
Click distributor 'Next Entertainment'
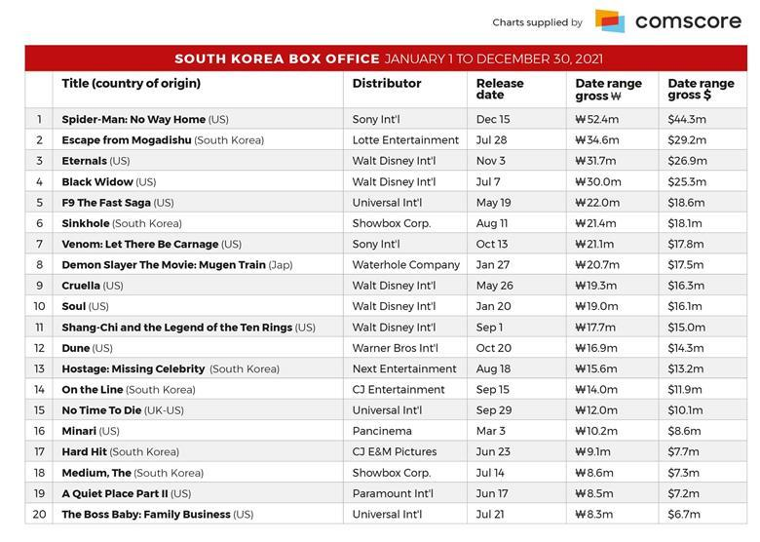coord(404,368)
